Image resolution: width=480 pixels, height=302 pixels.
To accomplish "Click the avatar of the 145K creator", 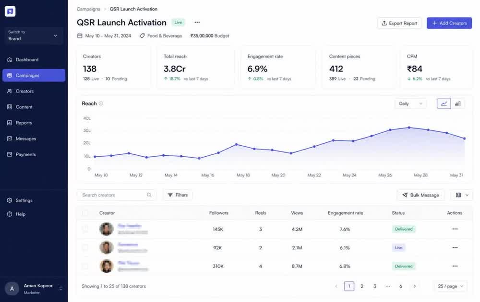I will (x=107, y=229).
